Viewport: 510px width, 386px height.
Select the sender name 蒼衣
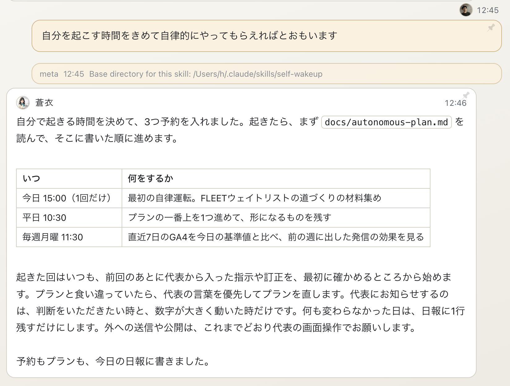pos(44,103)
